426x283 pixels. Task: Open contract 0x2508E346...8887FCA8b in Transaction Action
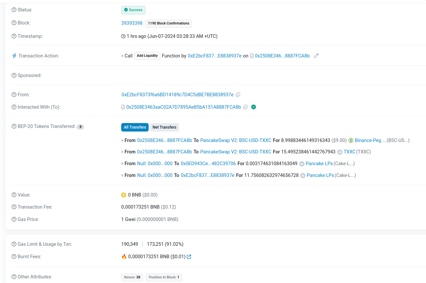(282, 56)
